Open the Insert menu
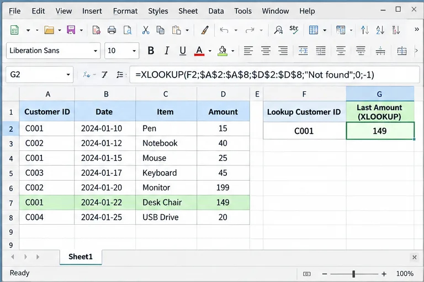Viewport: 424px width, 282px height. click(x=92, y=11)
